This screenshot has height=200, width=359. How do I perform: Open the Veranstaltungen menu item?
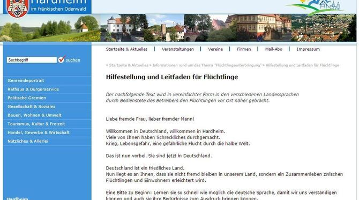pyautogui.click(x=178, y=49)
